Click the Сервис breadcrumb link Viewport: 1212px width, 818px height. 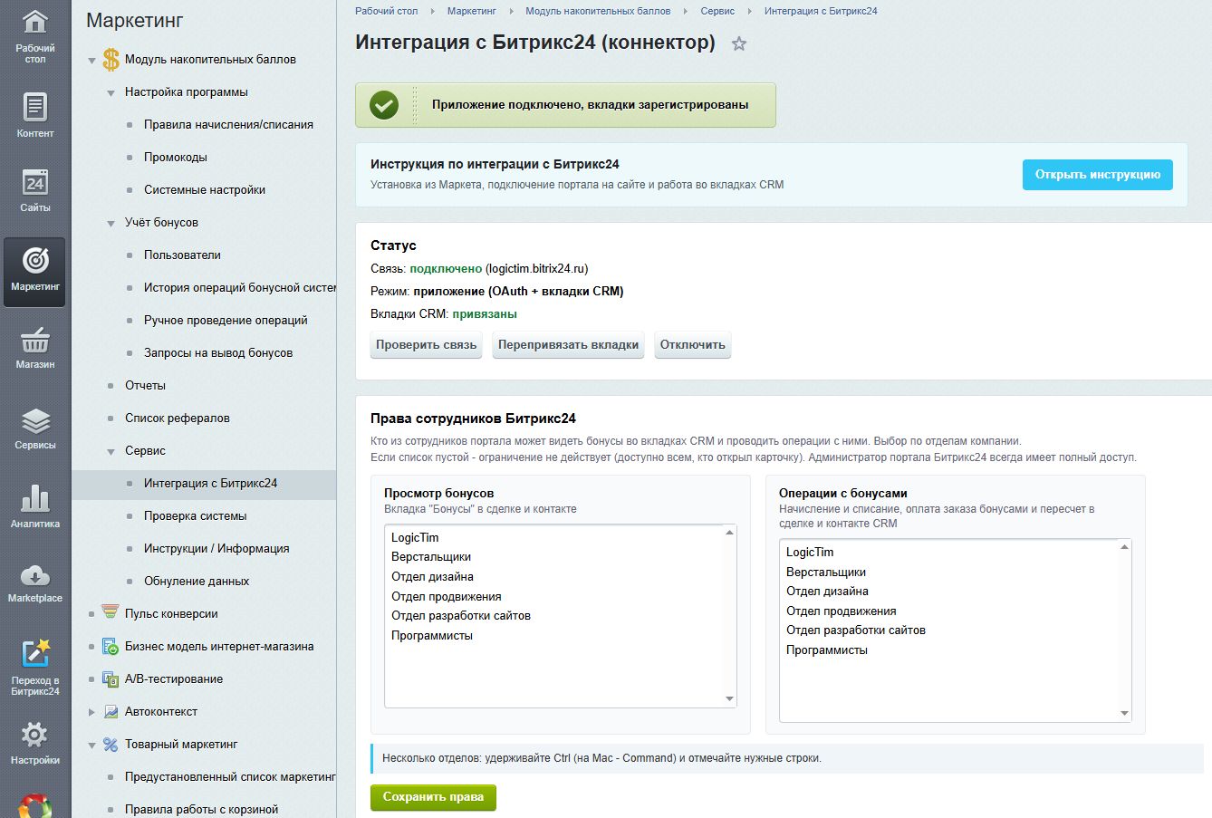click(x=717, y=11)
